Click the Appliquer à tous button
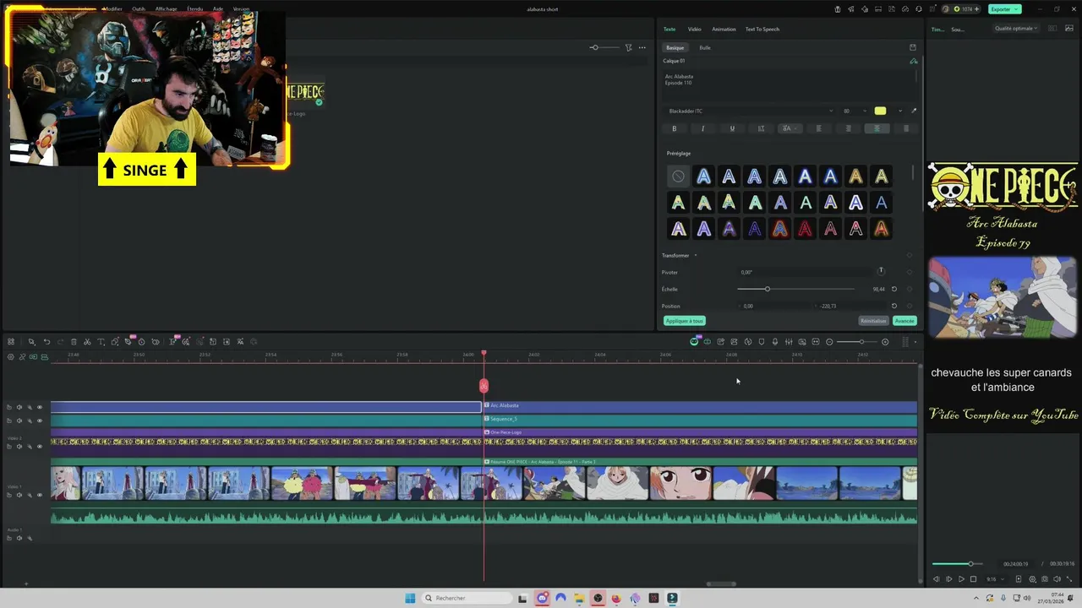1082x608 pixels. pos(684,321)
